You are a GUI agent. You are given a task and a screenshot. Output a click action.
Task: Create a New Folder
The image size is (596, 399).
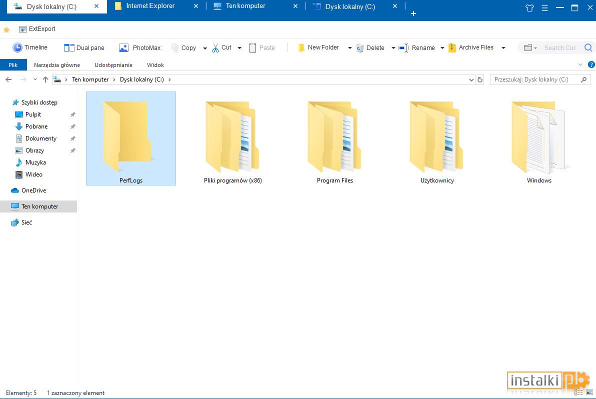(318, 47)
